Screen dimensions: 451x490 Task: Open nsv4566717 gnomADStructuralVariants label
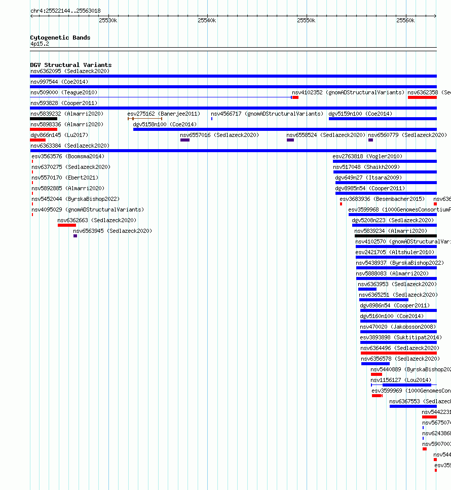pyautogui.click(x=267, y=114)
